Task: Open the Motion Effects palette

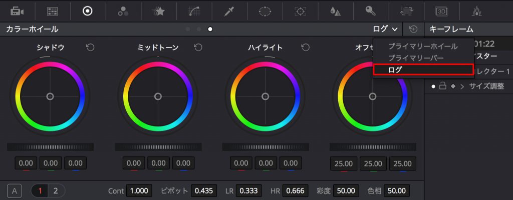Action: (x=158, y=11)
